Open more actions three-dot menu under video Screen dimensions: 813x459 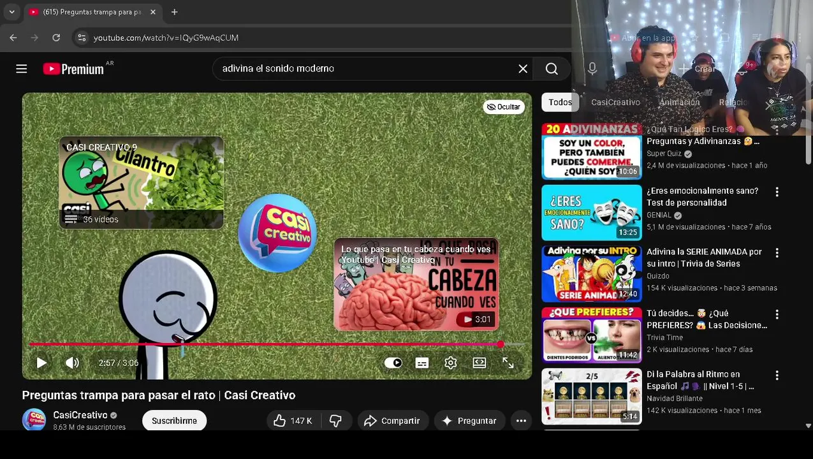[x=521, y=421]
